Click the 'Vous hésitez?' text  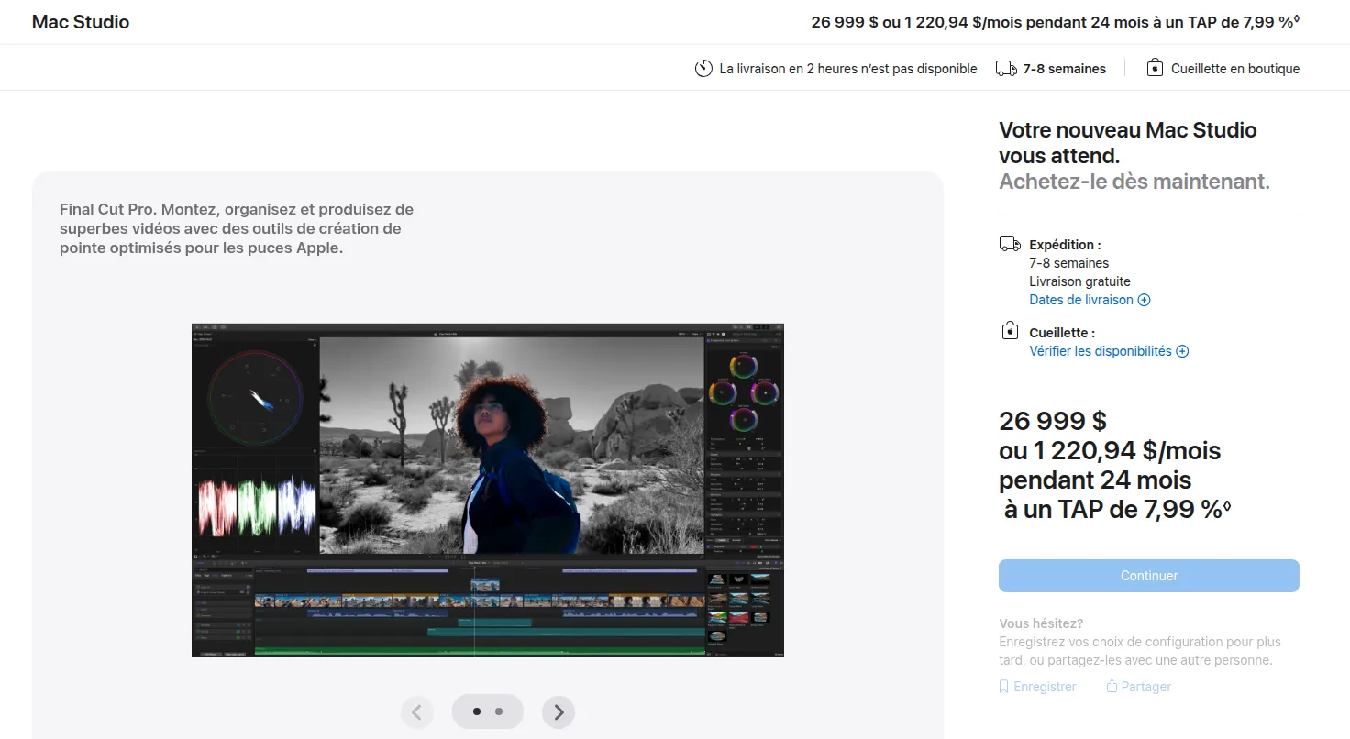point(1041,623)
